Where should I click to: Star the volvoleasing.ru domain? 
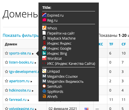tap(7, 108)
